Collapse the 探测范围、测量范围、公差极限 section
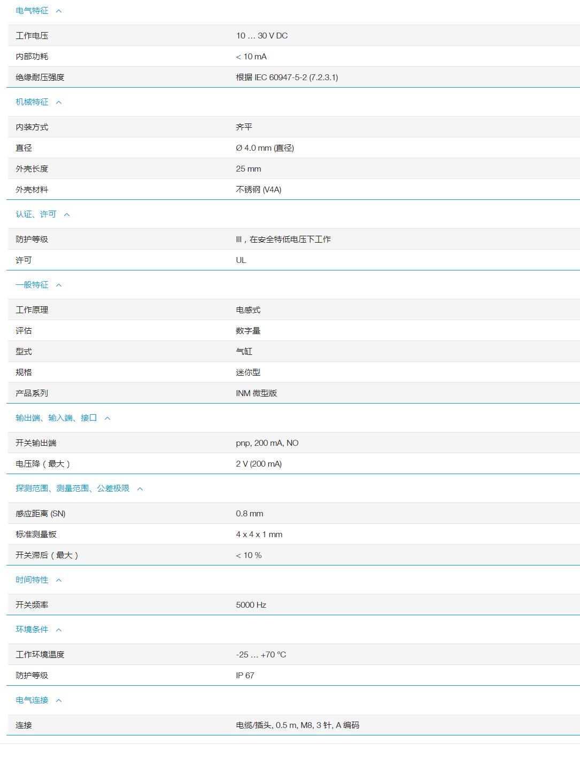580x759 pixels. pos(140,488)
